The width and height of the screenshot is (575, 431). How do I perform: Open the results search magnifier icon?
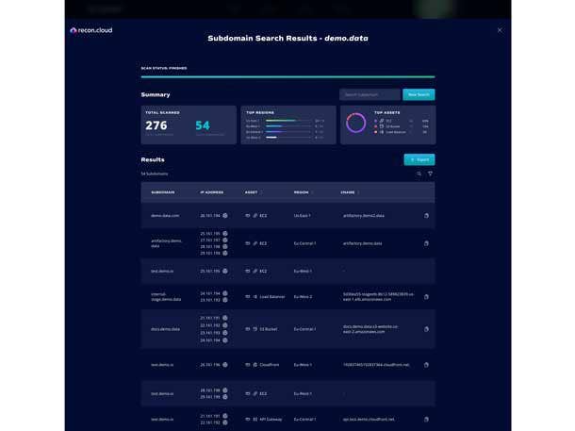(x=419, y=174)
